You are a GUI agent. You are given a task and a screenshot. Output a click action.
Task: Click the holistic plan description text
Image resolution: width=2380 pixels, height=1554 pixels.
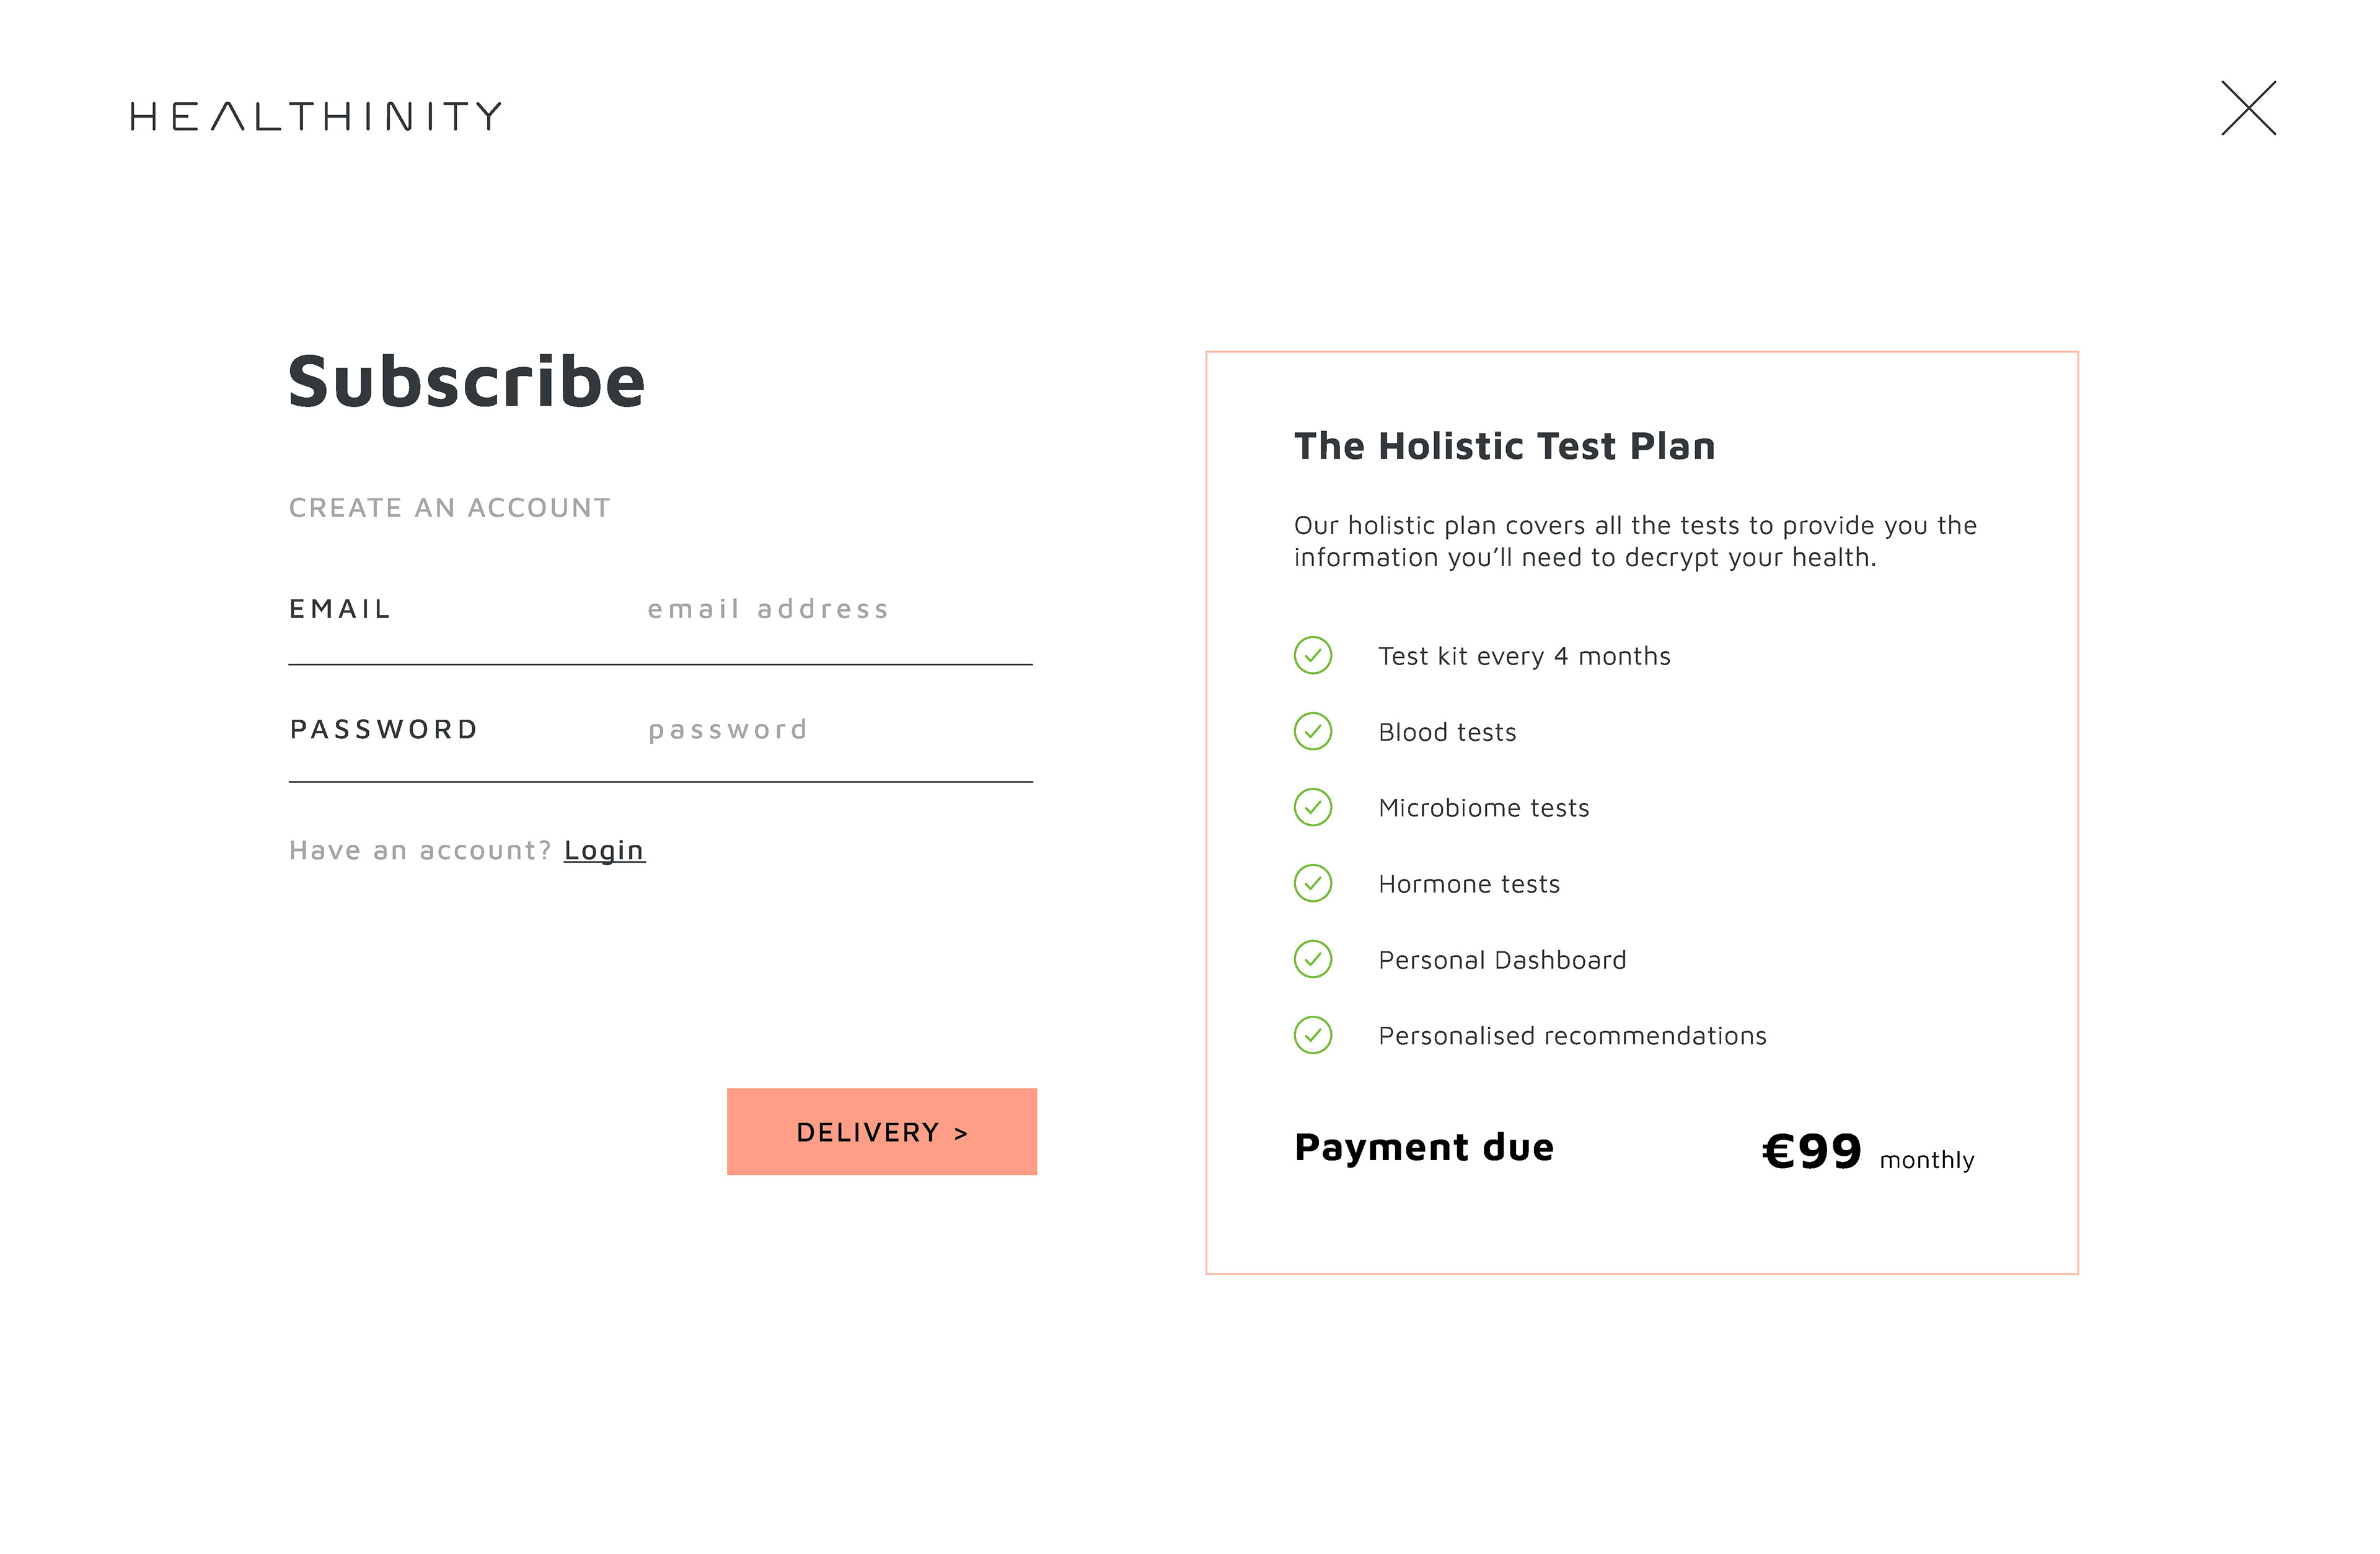pos(1635,541)
